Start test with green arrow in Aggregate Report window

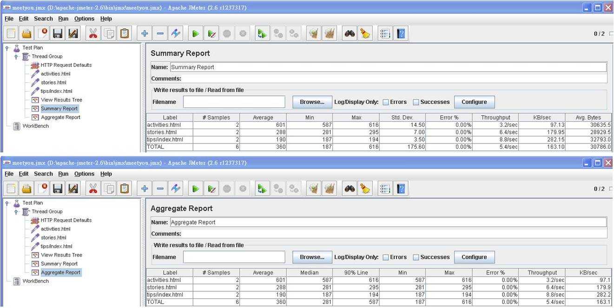[196, 189]
